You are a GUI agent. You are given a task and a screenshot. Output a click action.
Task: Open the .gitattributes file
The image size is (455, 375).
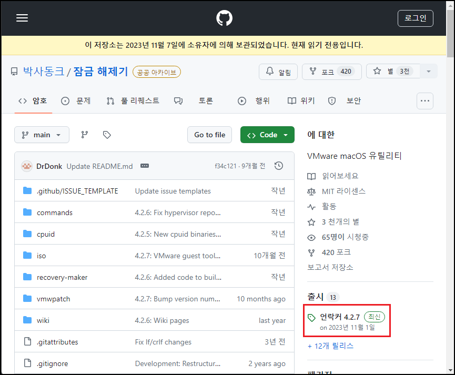coord(57,342)
